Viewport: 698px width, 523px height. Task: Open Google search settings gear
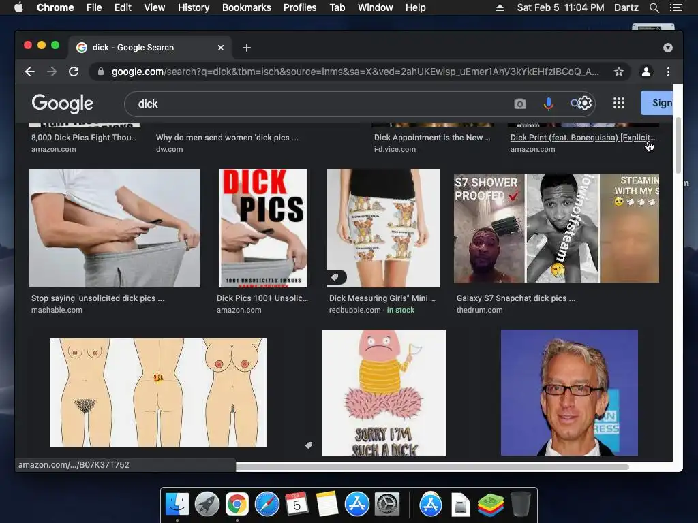(x=585, y=104)
